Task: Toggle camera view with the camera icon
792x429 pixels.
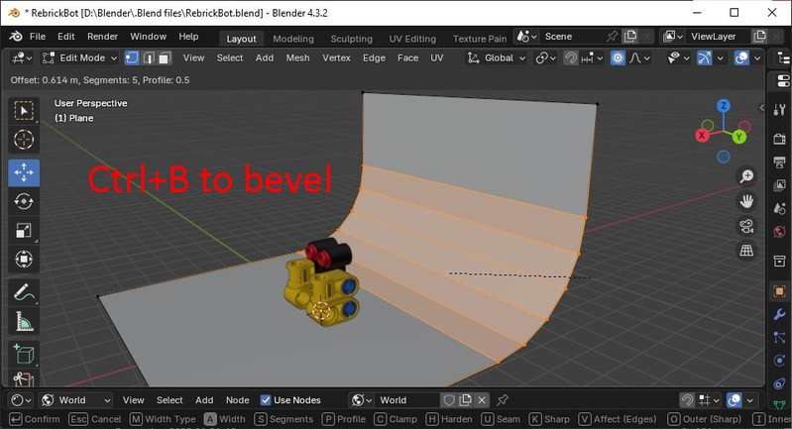Action: [x=746, y=226]
